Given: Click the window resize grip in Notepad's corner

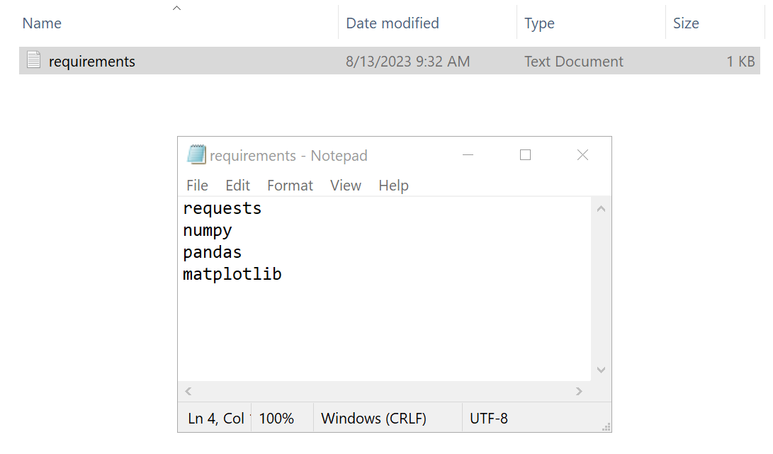Looking at the screenshot, I should [x=606, y=426].
